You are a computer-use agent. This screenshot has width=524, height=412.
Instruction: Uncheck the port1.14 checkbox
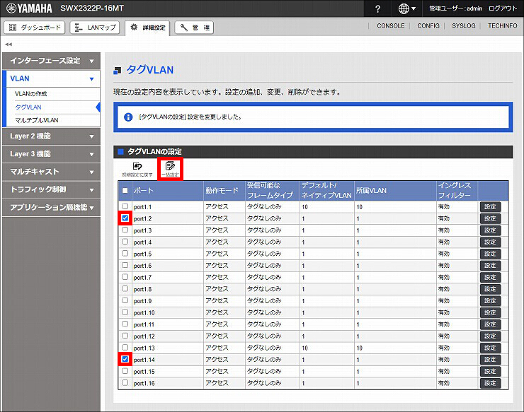click(x=125, y=359)
